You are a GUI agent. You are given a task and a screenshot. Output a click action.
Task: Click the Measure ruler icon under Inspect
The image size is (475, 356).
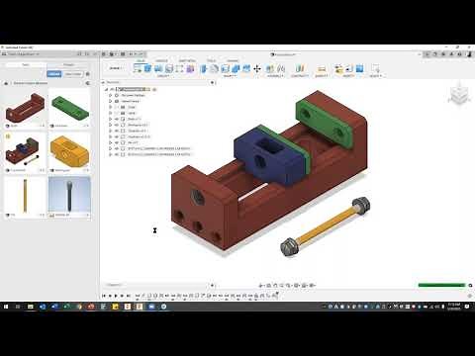click(x=322, y=68)
